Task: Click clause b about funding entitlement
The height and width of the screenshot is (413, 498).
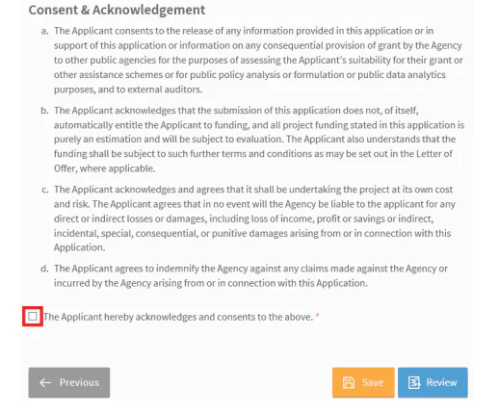Action: 259,140
